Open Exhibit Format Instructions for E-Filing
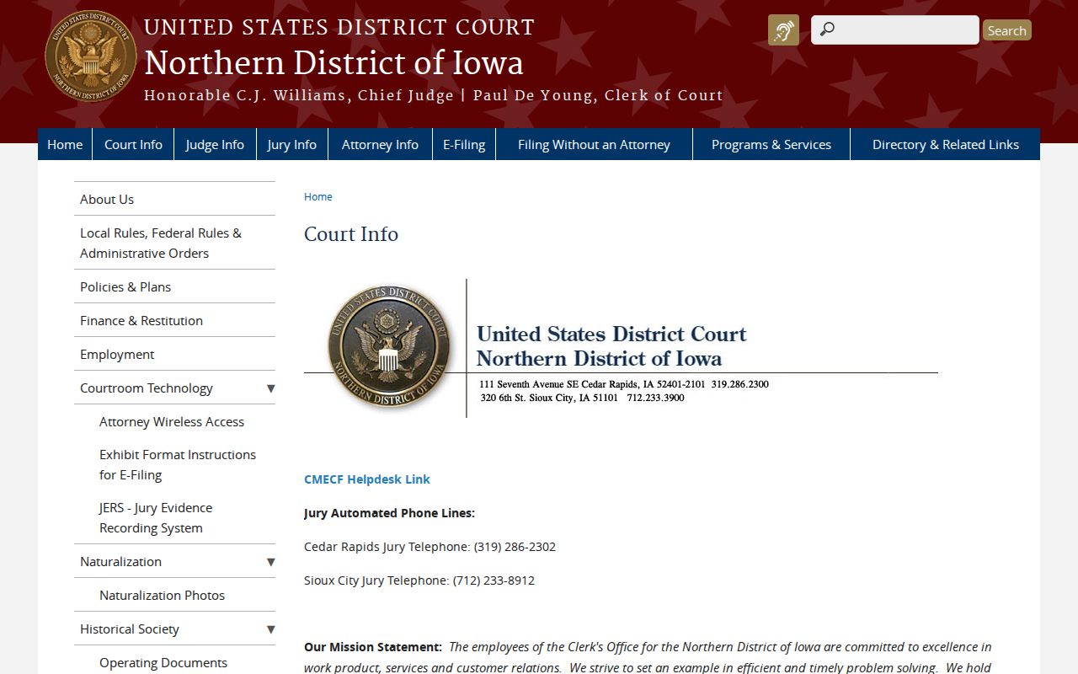The height and width of the screenshot is (674, 1078). pyautogui.click(x=178, y=464)
